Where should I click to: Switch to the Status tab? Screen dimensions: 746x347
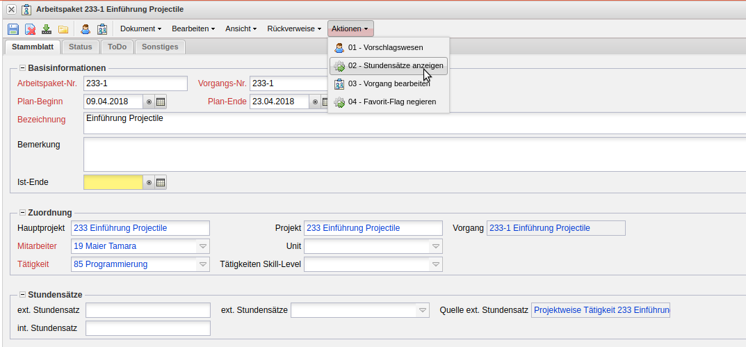point(81,47)
